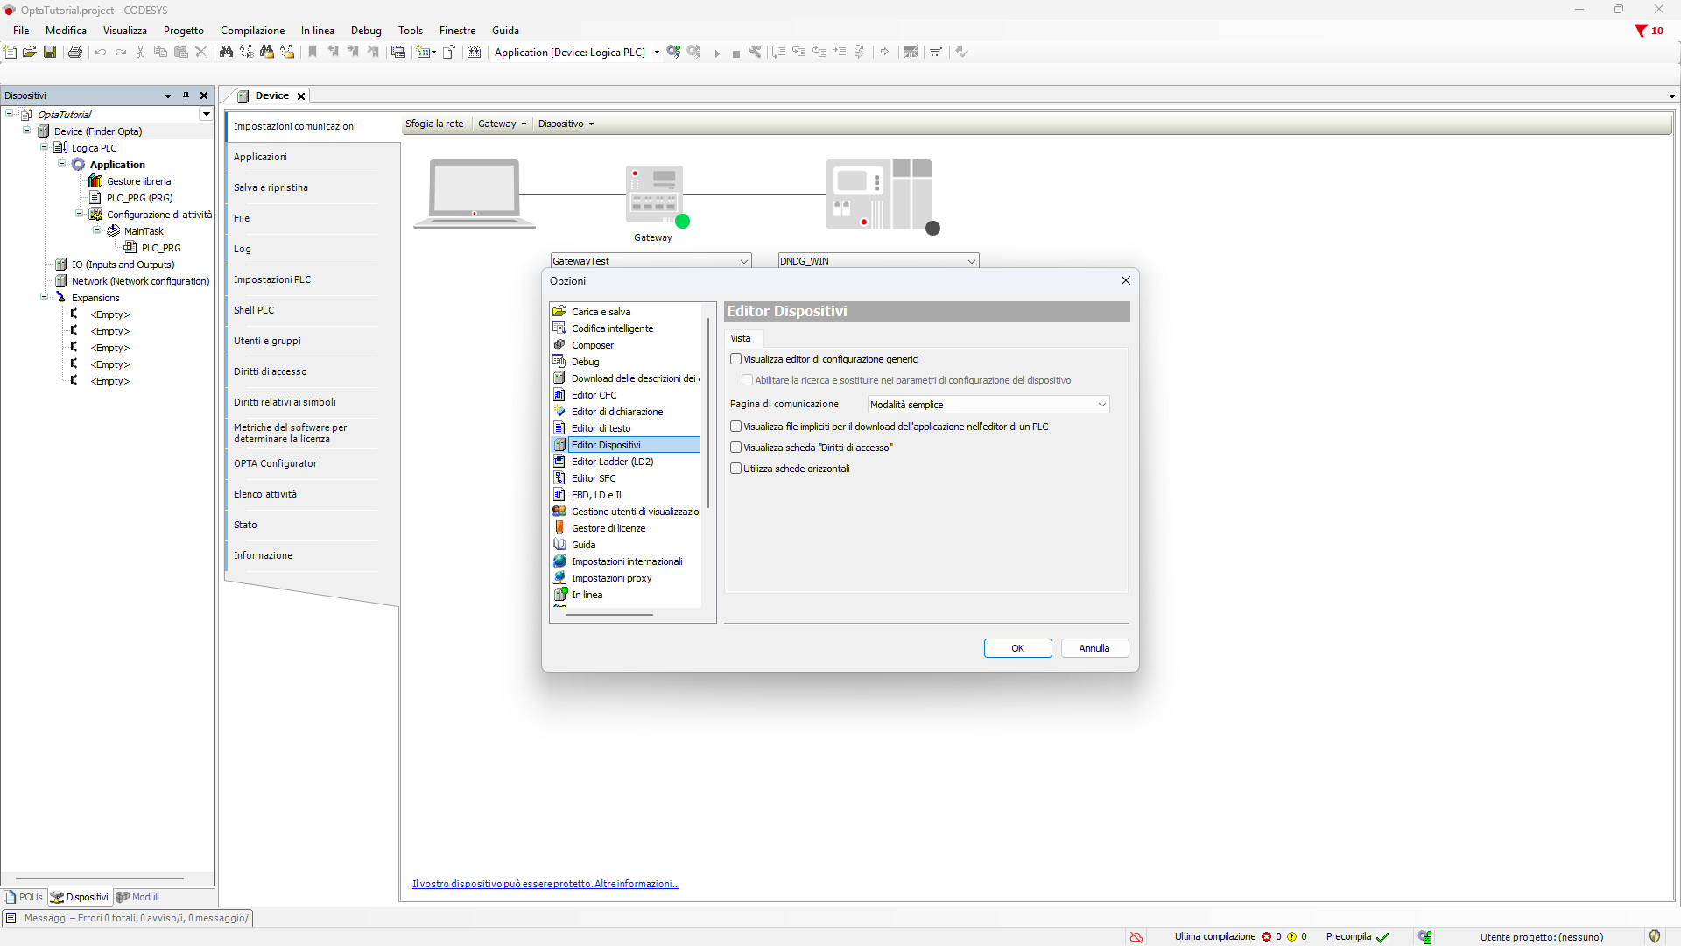The image size is (1681, 946).
Task: Toggle Visualizza scheda Diritti di accesso
Action: pos(736,448)
